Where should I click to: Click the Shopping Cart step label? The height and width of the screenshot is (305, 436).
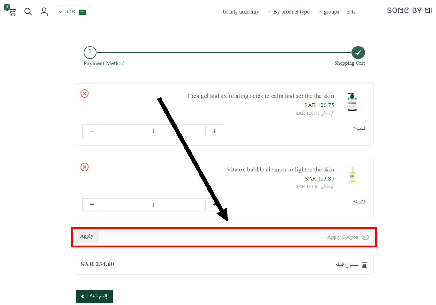(349, 63)
